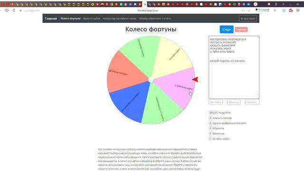Screen dimensions: 304x171
Task: Click the lock icon in the address bar
Action: pos(20,10)
